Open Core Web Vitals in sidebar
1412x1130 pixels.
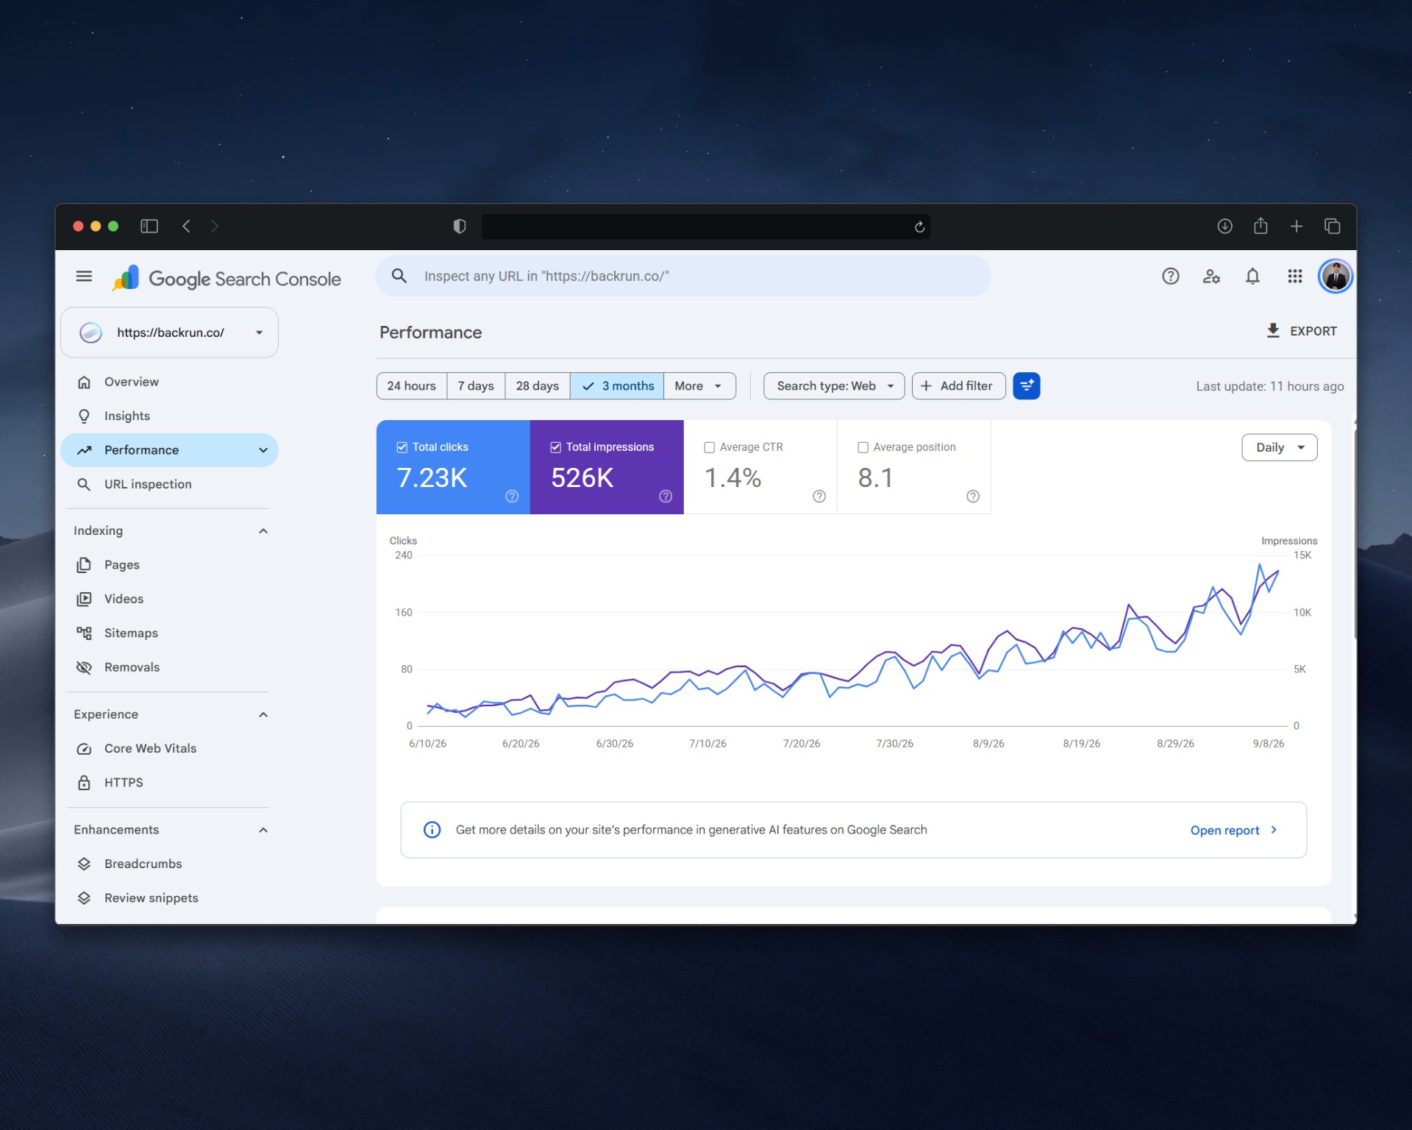(x=150, y=748)
